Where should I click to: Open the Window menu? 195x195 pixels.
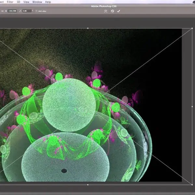(37, 2)
